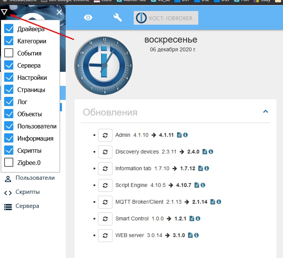Click the Script Engine name text

click(x=131, y=185)
